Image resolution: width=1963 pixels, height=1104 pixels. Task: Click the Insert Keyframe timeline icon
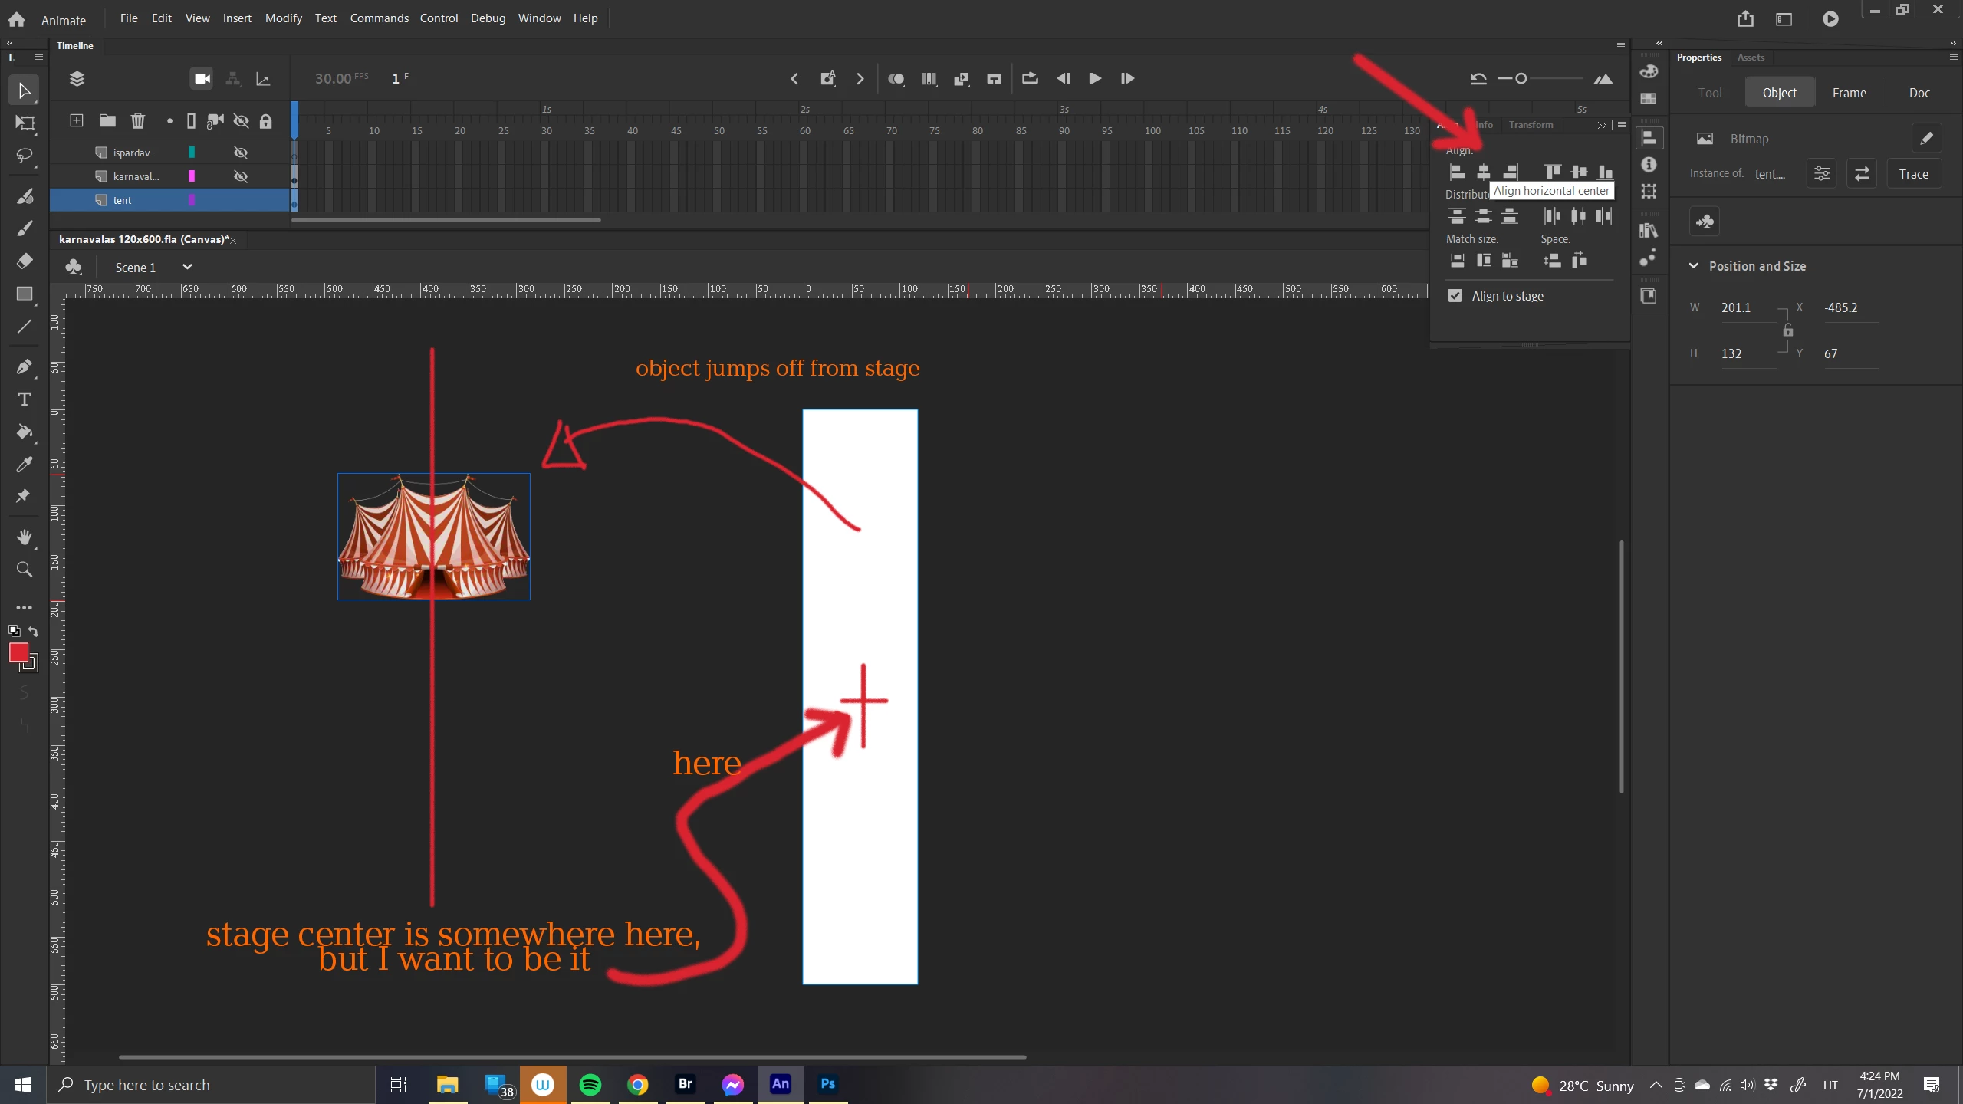[x=827, y=78]
